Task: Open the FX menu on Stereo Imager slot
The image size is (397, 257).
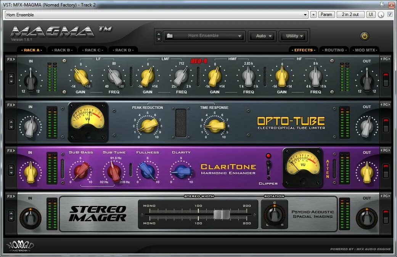Action: click(x=11, y=196)
